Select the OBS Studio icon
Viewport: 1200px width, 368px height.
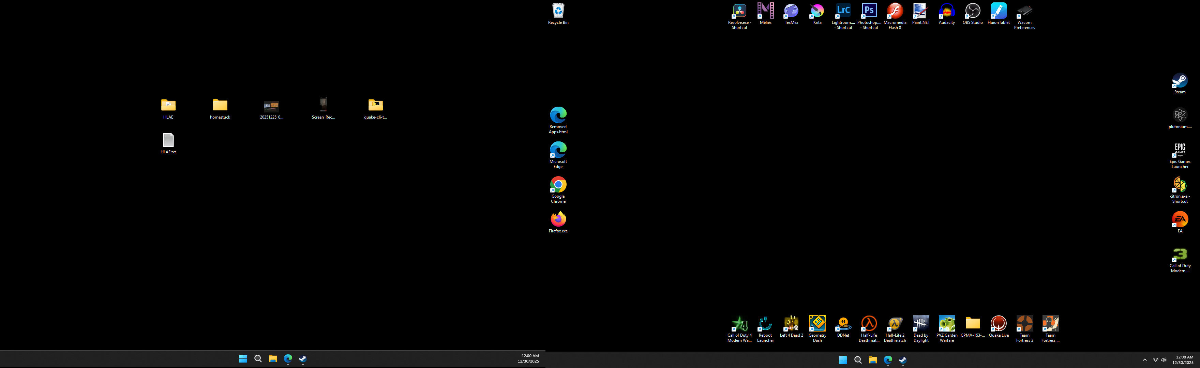click(x=973, y=11)
